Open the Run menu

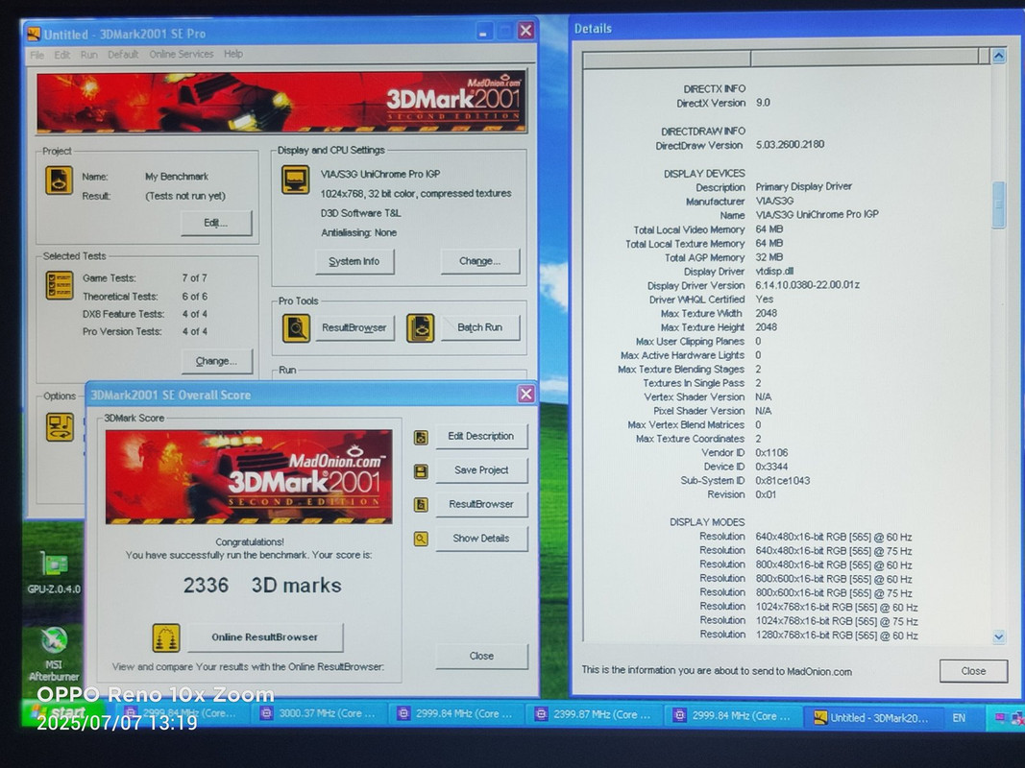click(x=89, y=55)
